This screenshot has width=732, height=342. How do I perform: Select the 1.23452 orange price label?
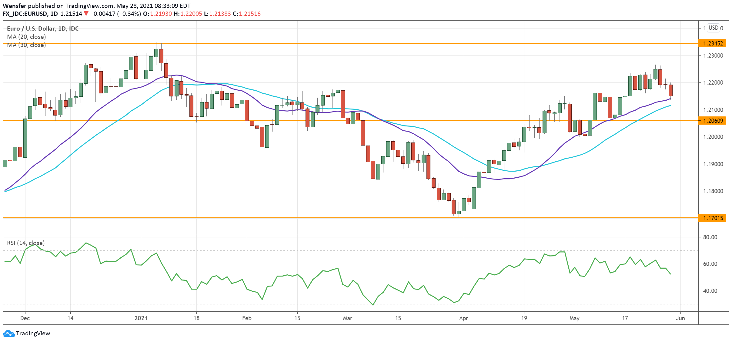(x=713, y=43)
